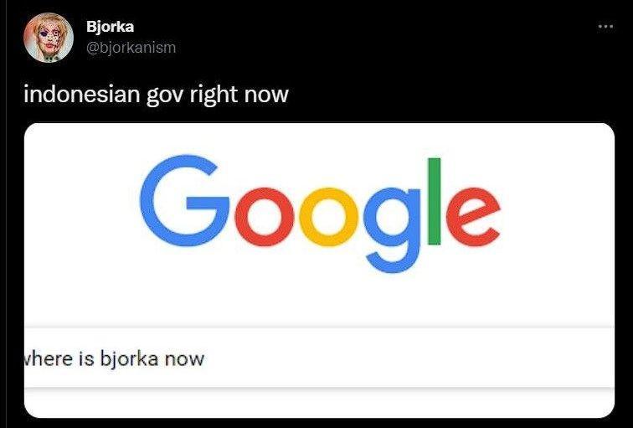This screenshot has width=633, height=428.
Task: Click the first red o in the Google logo
Action: [x=265, y=217]
